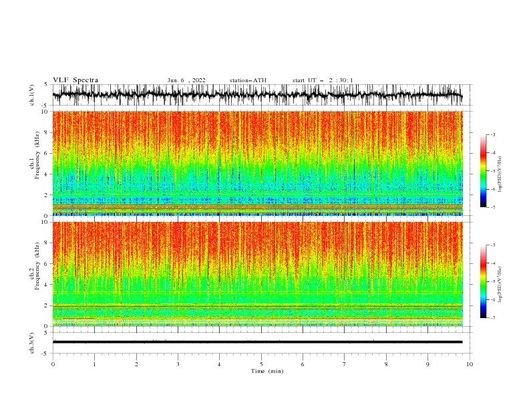Click the ch.2 frequency tick label "4"

click(x=46, y=285)
